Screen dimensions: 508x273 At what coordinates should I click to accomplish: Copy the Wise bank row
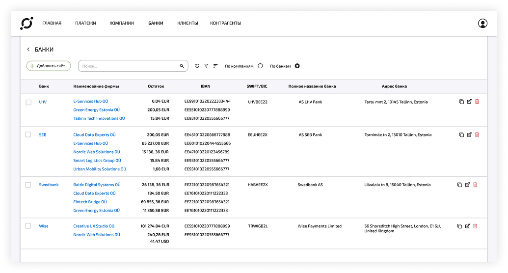click(x=459, y=226)
